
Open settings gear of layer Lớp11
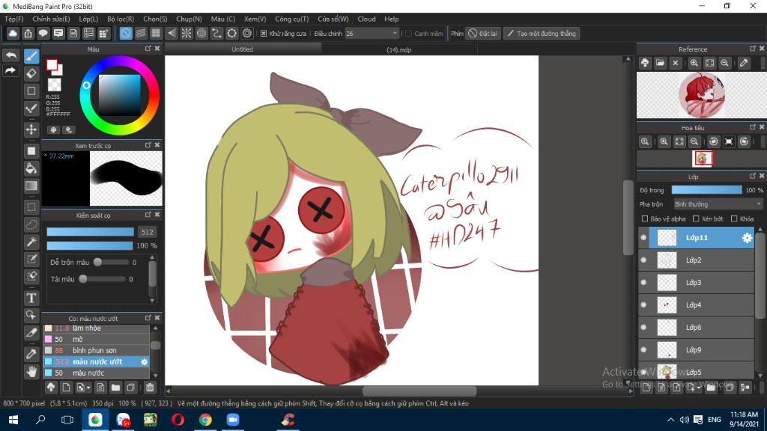[x=747, y=237]
